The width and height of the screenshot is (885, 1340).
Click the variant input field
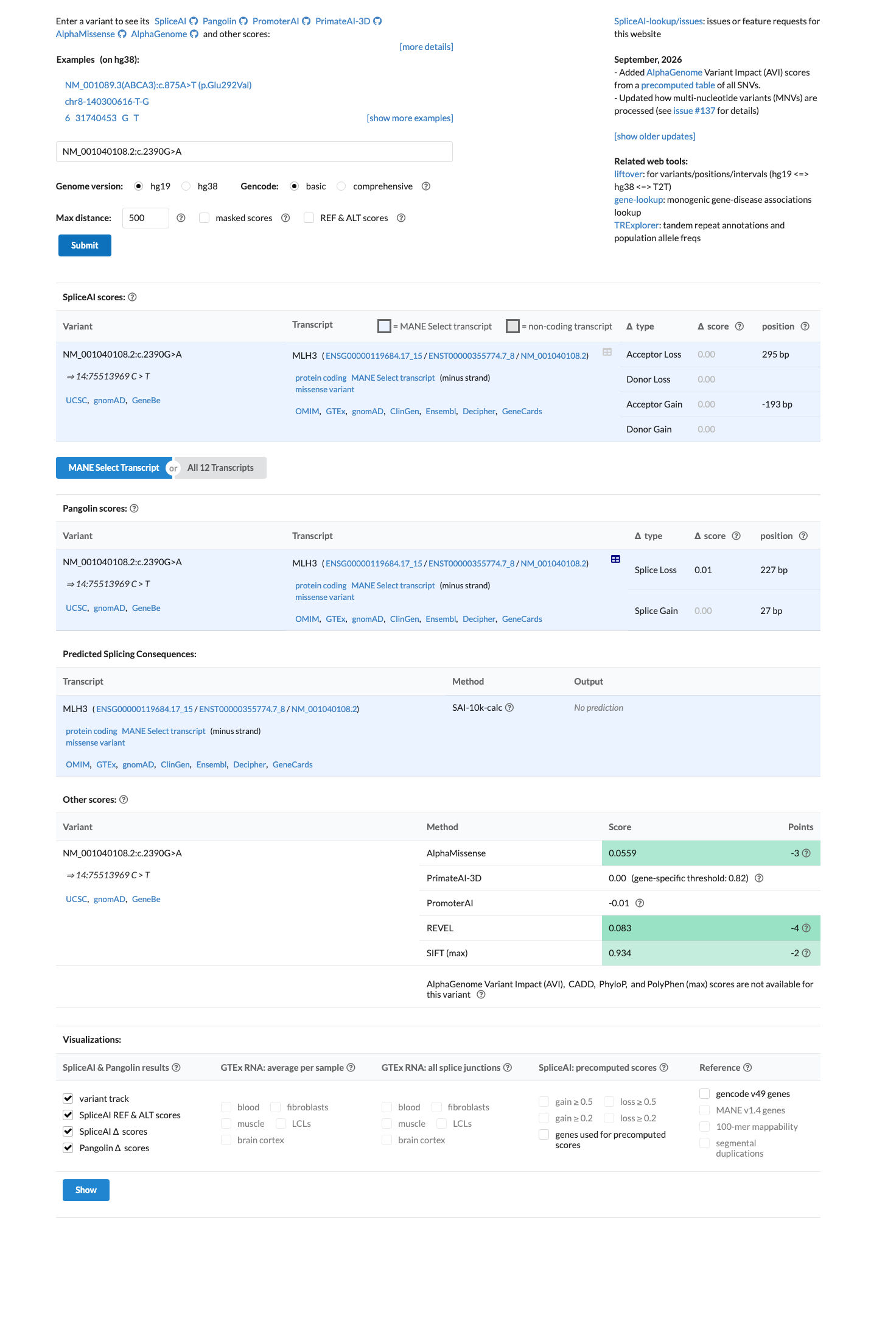tap(254, 152)
